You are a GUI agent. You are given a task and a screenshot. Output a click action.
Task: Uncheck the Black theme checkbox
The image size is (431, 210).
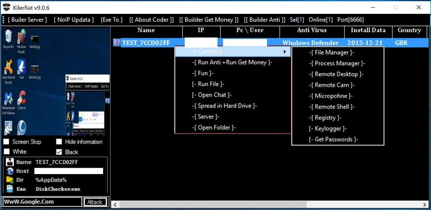(59, 152)
